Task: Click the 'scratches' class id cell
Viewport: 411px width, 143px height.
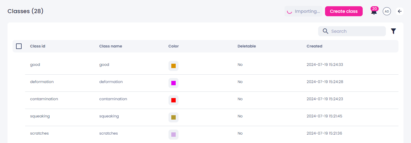Action: [x=39, y=133]
